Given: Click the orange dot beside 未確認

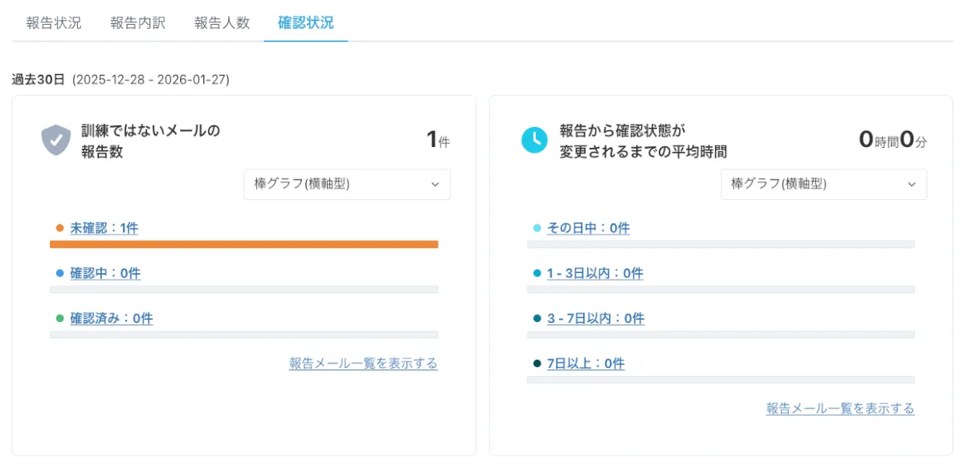Looking at the screenshot, I should click(59, 228).
